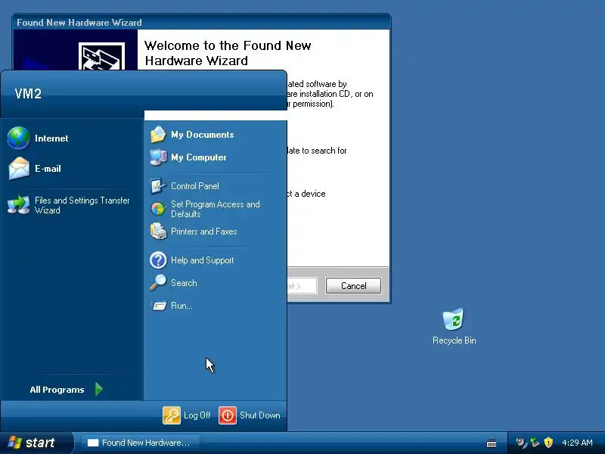
Task: Choose Run... text in Start menu
Action: click(181, 306)
